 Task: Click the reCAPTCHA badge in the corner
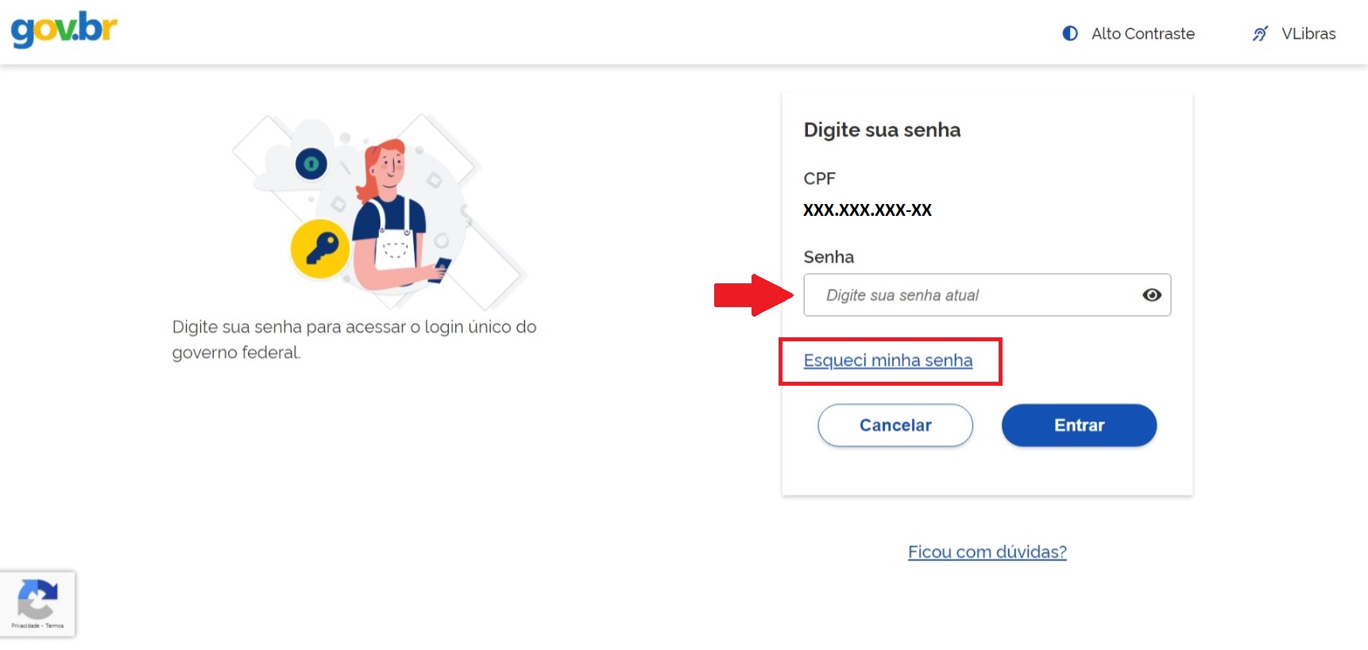(37, 603)
